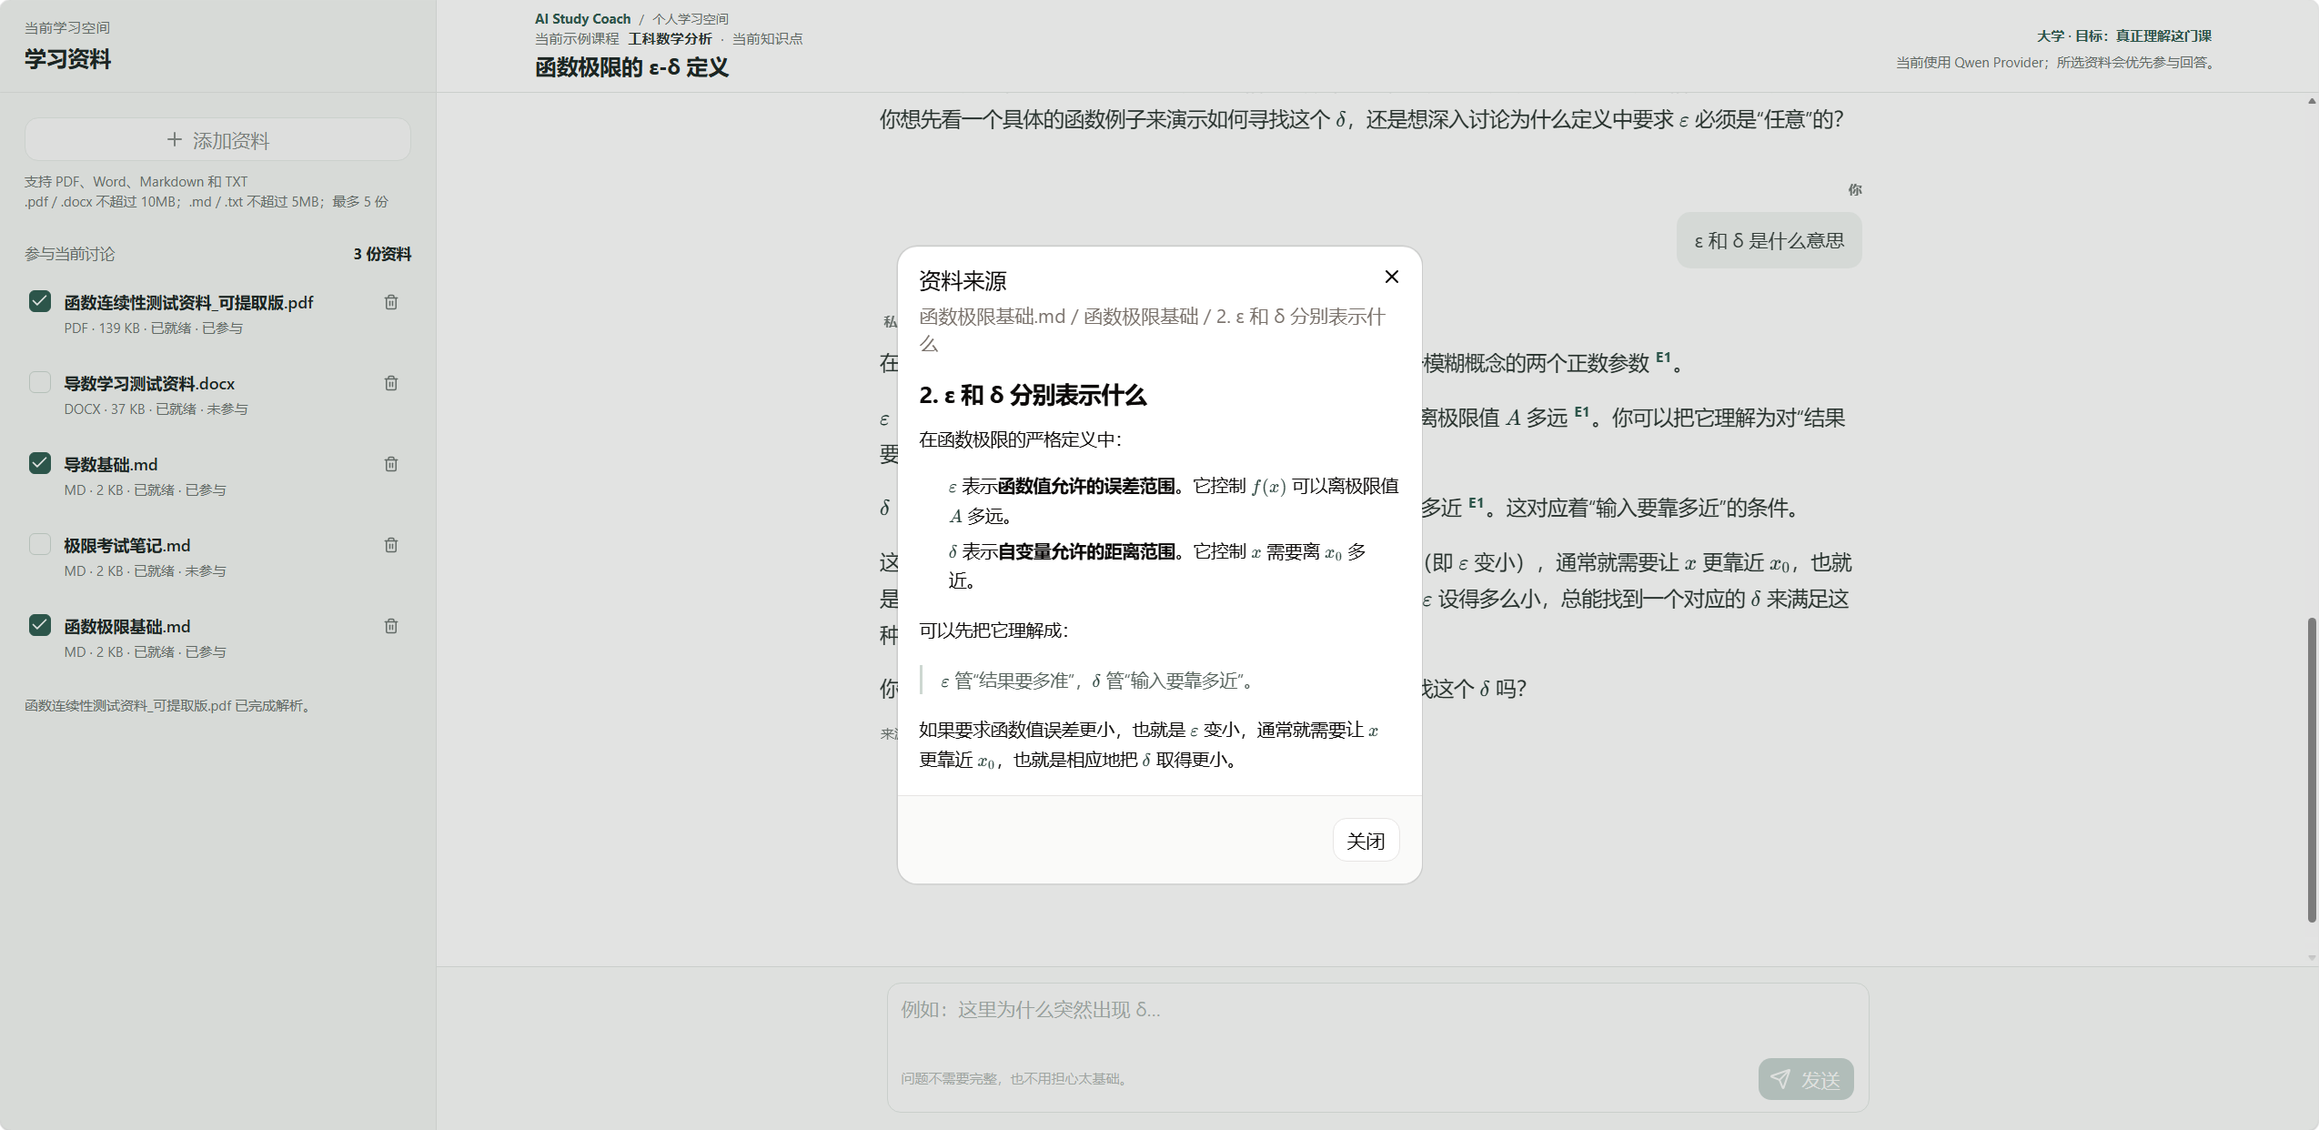Click the 导数学习测试资料.docx file name
This screenshot has height=1130, width=2319.
[x=149, y=383]
